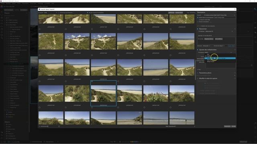Reset the Renommer section with its header icon
This screenshot has width=257, height=144.
click(x=235, y=29)
